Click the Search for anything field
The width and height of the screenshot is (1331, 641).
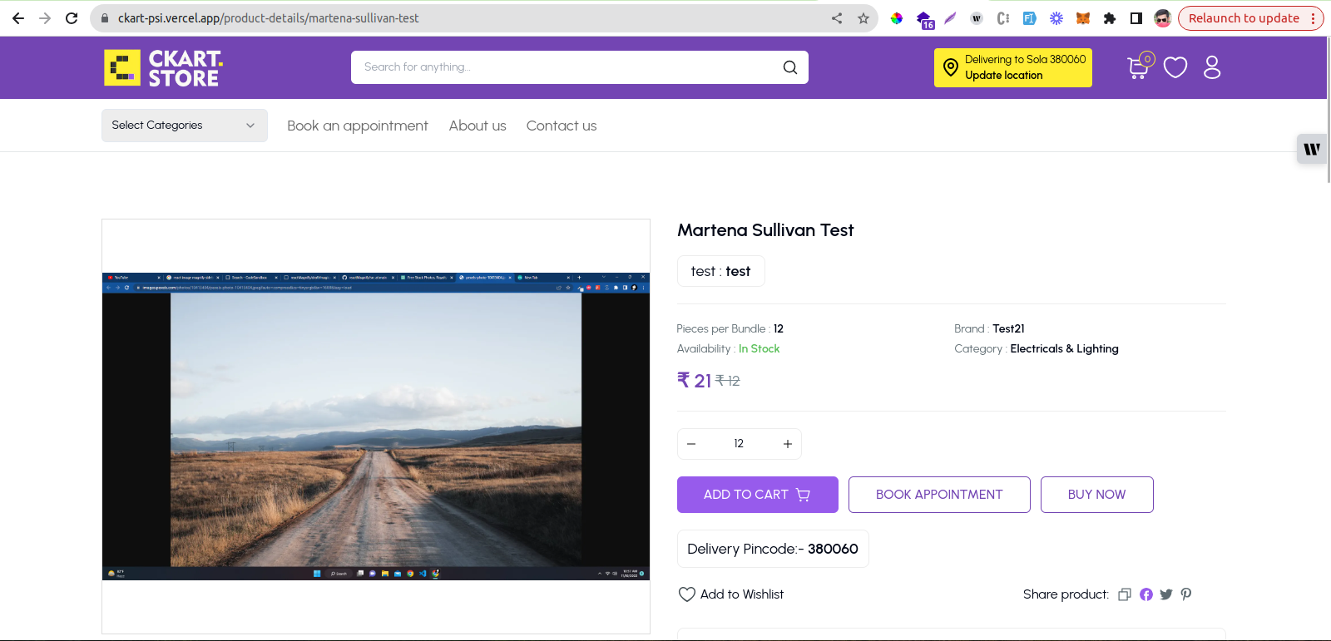[566, 67]
